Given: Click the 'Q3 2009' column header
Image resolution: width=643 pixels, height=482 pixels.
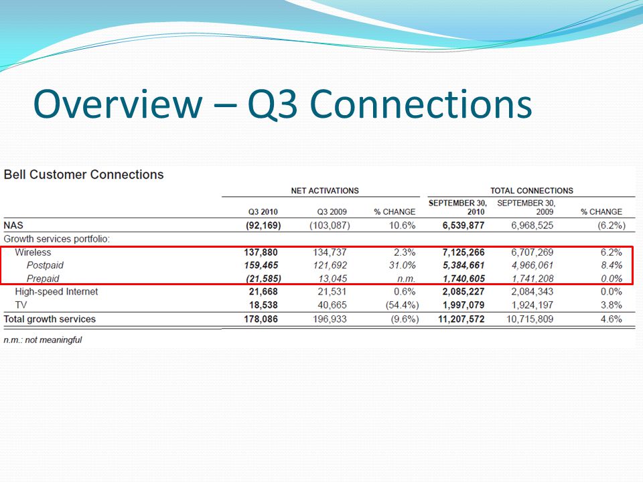Looking at the screenshot, I should click(332, 212).
